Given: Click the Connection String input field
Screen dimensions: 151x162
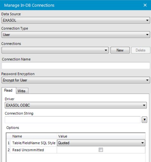Looking at the screenshot, I should click(73, 120).
